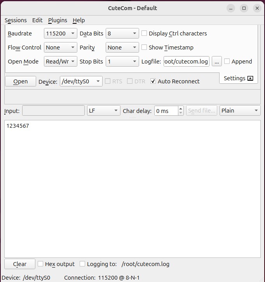The height and width of the screenshot is (282, 265).
Task: Toggle the RTS checkbox
Action: pyautogui.click(x=108, y=81)
